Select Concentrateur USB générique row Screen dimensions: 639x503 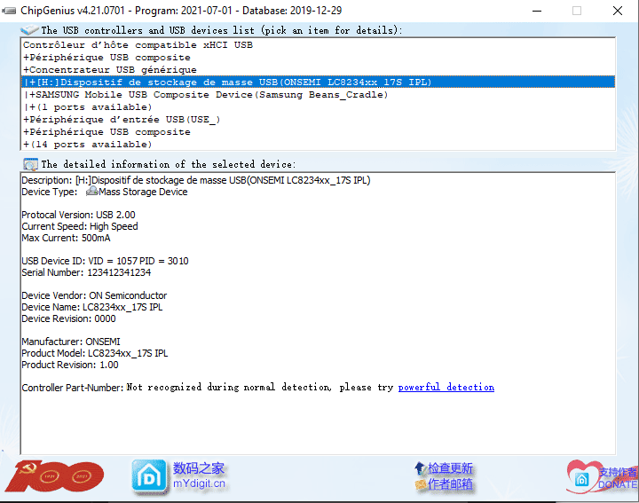point(318,70)
